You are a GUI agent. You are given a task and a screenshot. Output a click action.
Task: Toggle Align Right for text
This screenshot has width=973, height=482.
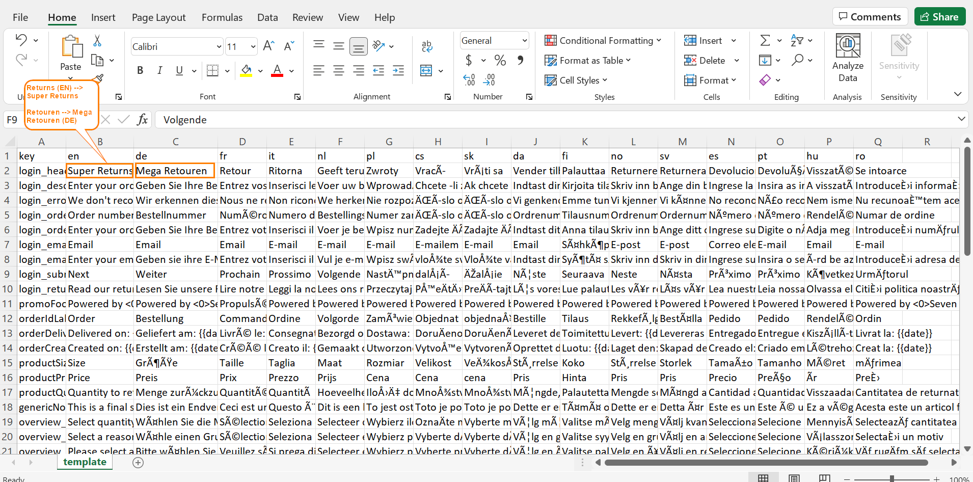(x=359, y=70)
